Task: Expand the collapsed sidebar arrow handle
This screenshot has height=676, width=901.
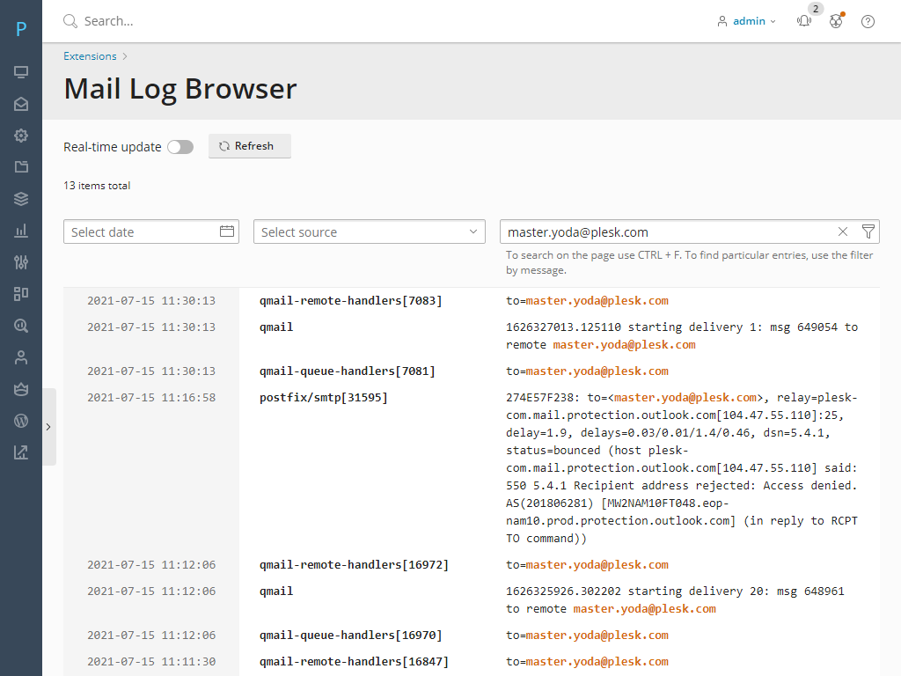Action: pyautogui.click(x=49, y=427)
